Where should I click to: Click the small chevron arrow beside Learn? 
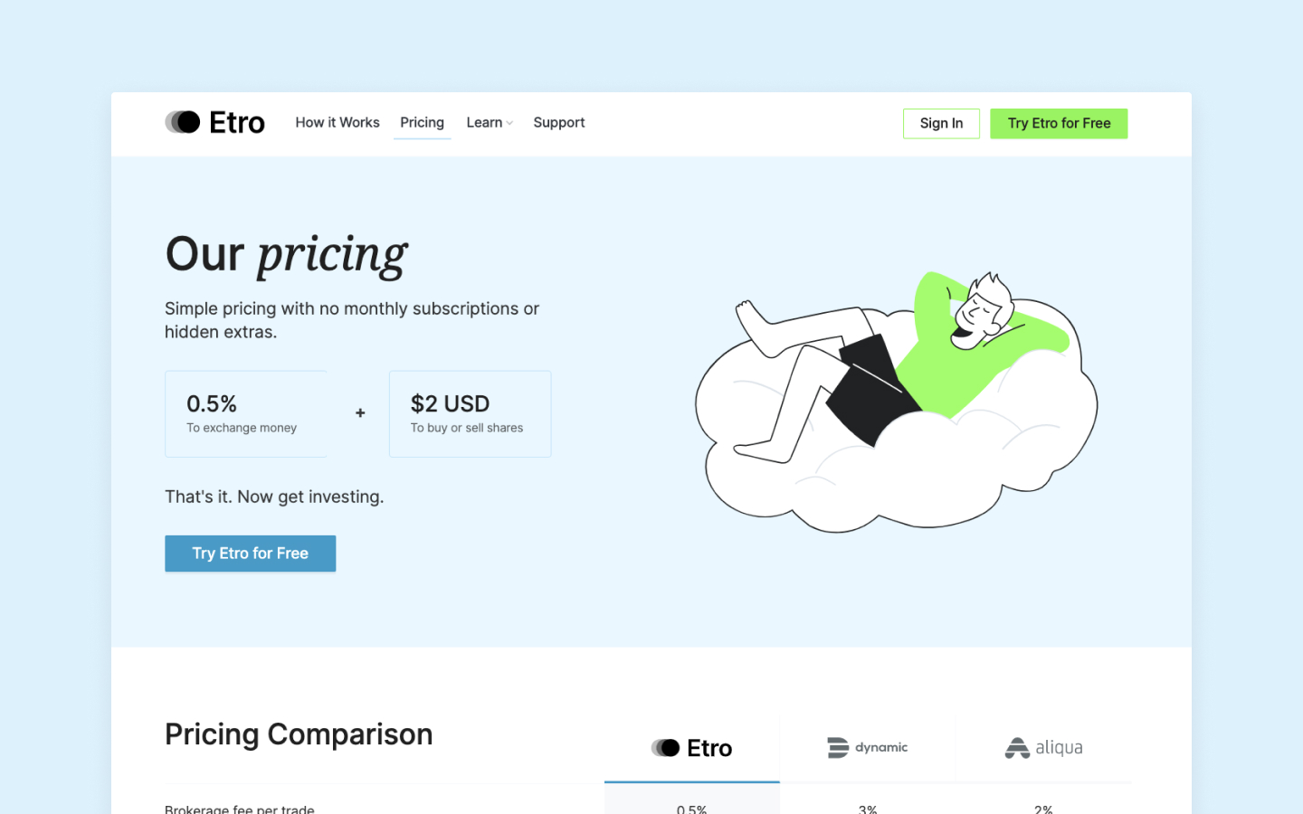click(x=510, y=123)
